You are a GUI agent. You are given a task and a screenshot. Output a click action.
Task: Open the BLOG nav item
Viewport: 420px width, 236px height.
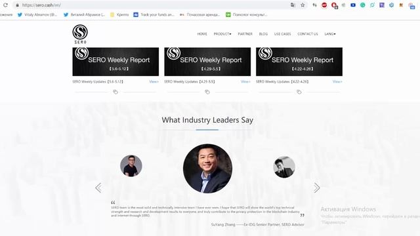click(263, 34)
